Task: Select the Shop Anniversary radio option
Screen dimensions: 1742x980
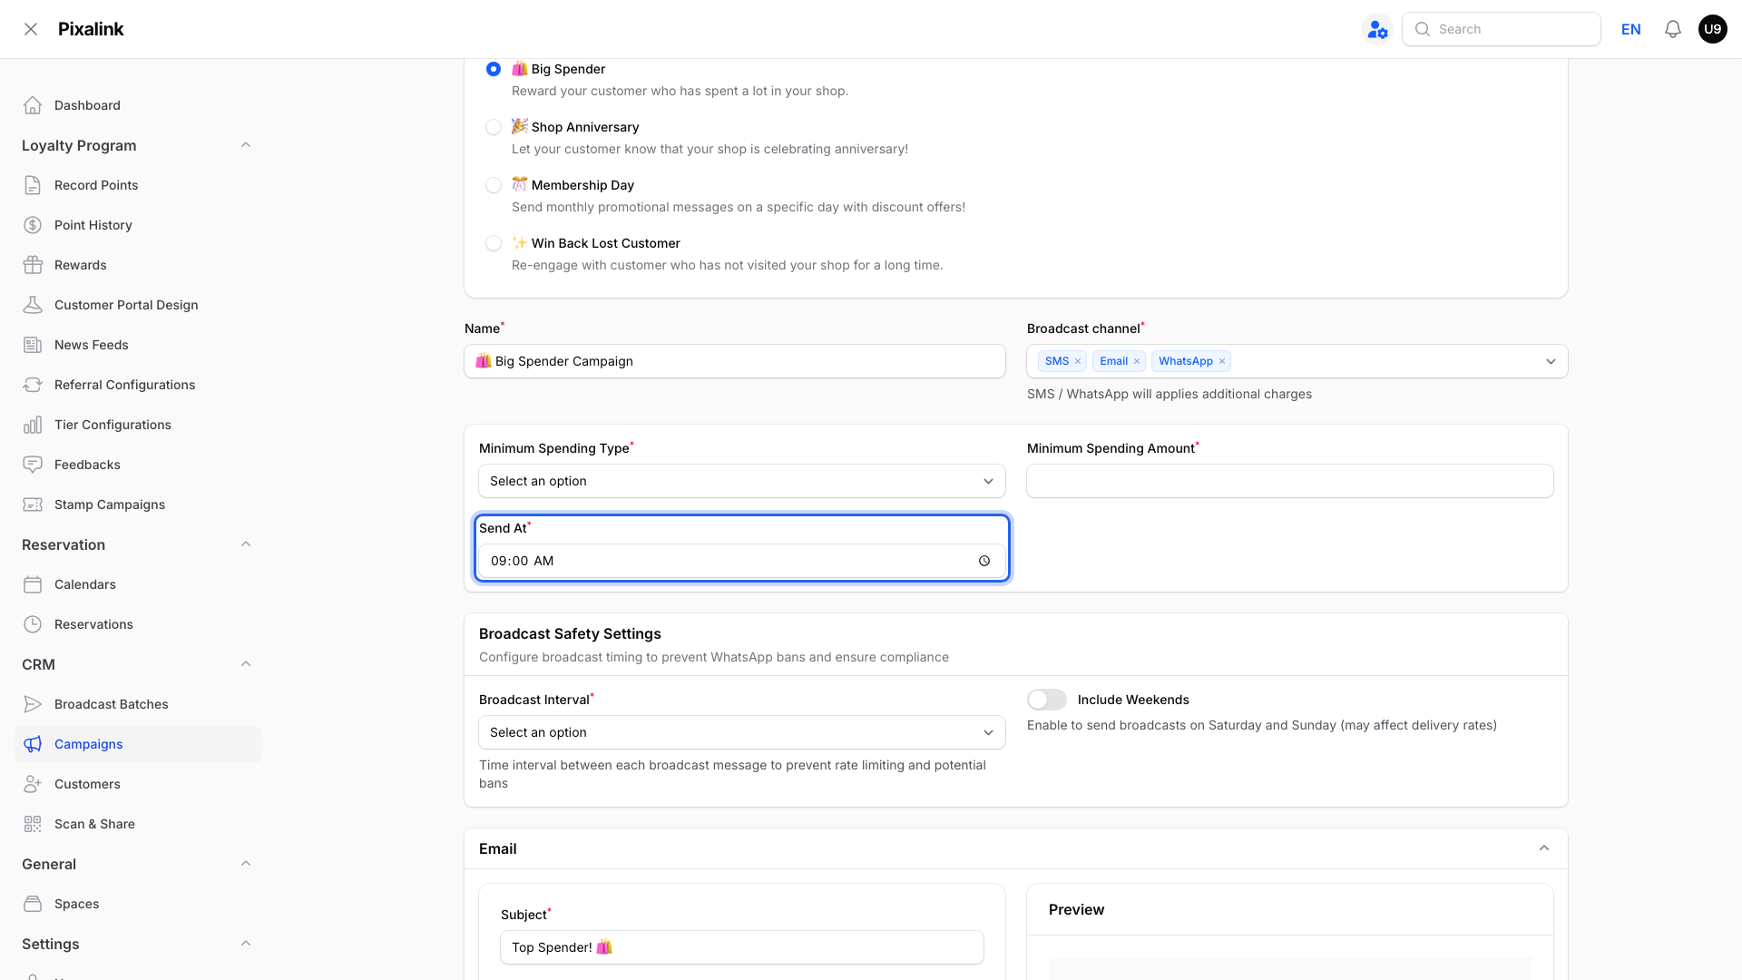Action: coord(494,127)
